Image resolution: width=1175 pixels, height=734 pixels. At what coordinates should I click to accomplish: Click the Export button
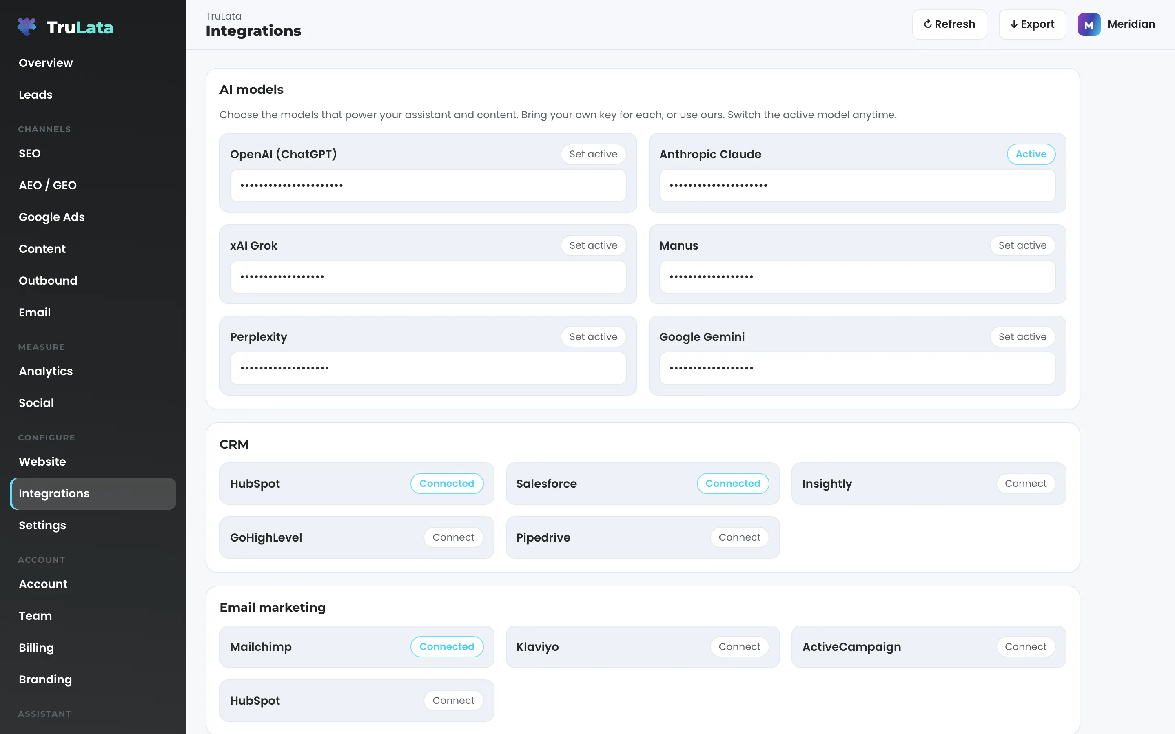point(1032,24)
